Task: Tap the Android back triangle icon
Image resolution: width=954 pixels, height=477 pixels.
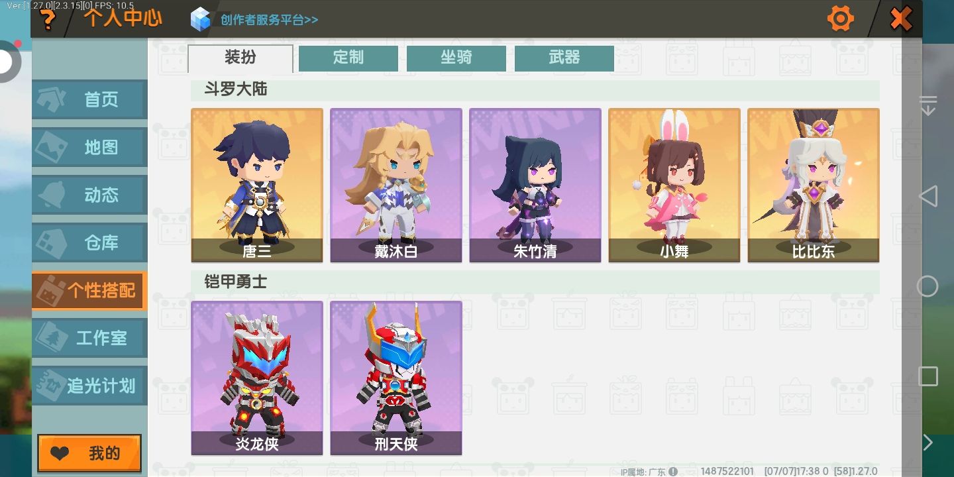Action: (928, 196)
